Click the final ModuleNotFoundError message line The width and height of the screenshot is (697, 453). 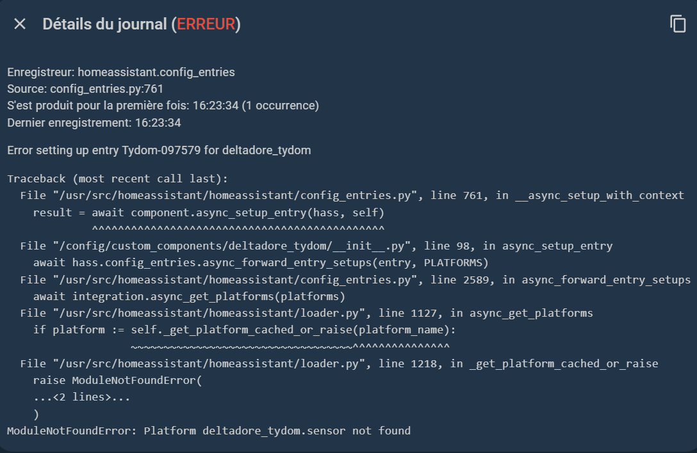pyautogui.click(x=209, y=431)
